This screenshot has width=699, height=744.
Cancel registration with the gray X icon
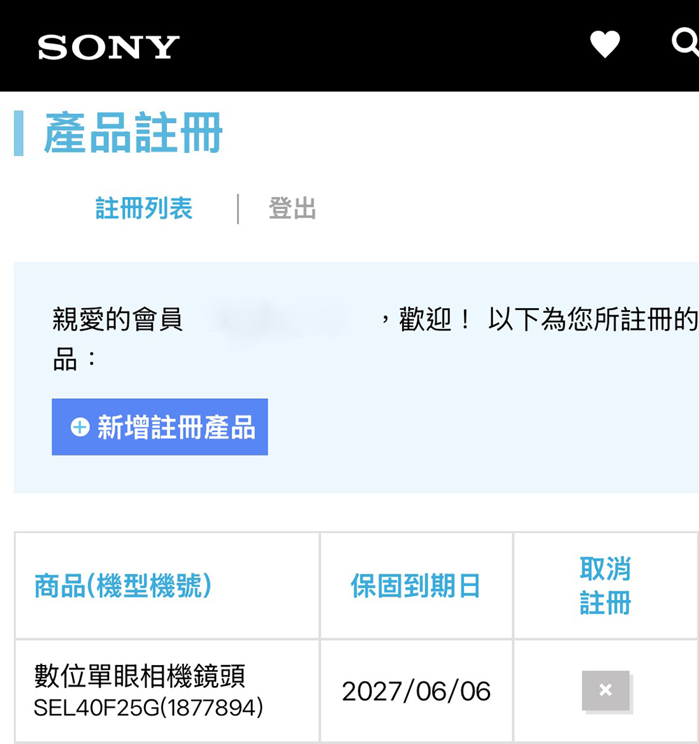point(605,690)
